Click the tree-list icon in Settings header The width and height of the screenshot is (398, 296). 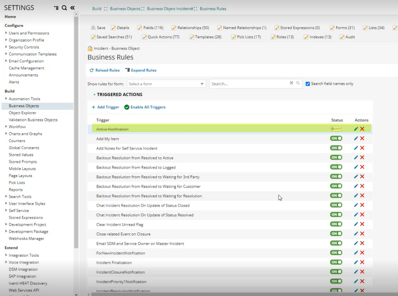click(x=56, y=8)
